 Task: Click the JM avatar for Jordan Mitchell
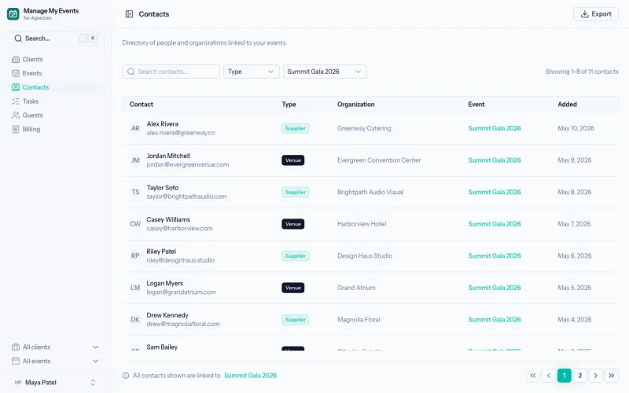pyautogui.click(x=135, y=160)
